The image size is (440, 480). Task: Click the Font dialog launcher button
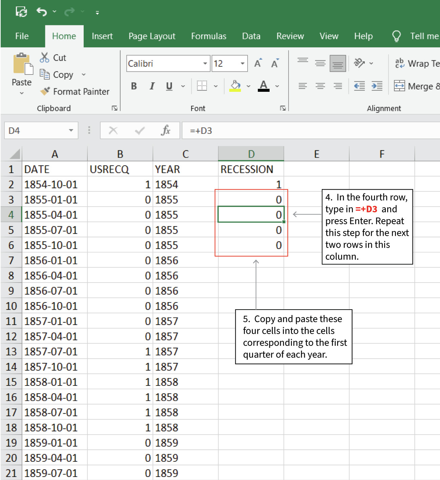click(x=283, y=108)
